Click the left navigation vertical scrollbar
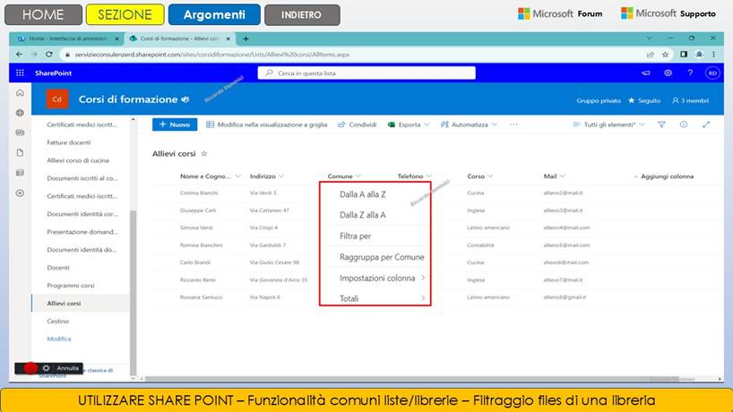 (x=134, y=292)
